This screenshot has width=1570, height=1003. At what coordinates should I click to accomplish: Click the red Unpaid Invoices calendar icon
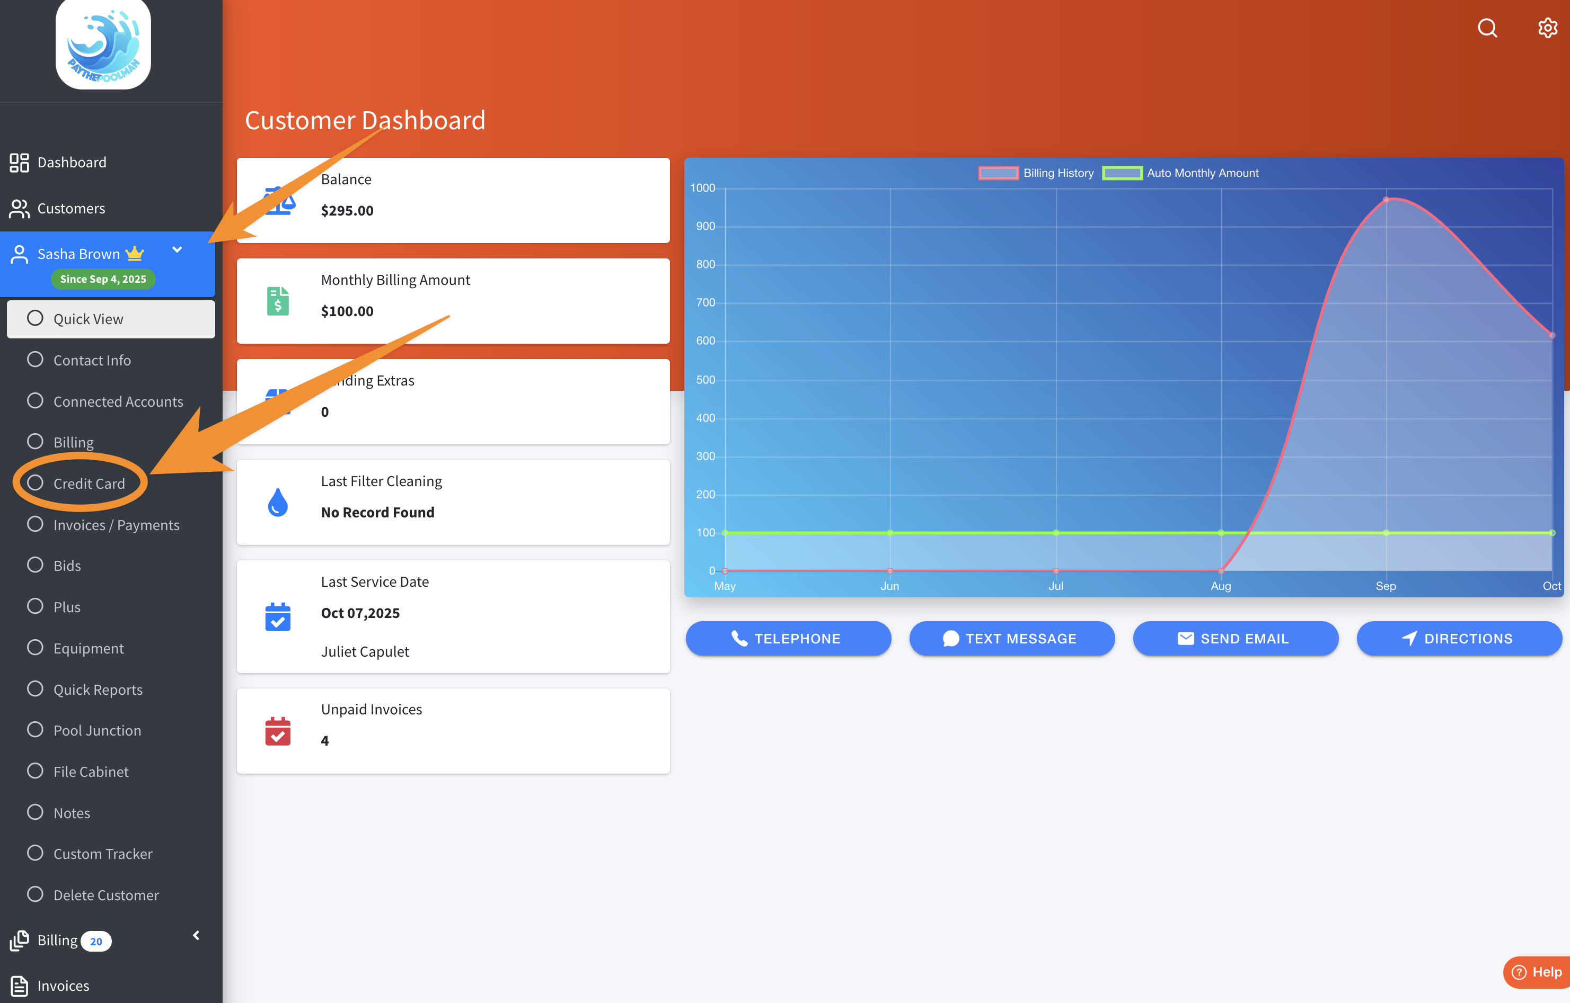pyautogui.click(x=278, y=731)
